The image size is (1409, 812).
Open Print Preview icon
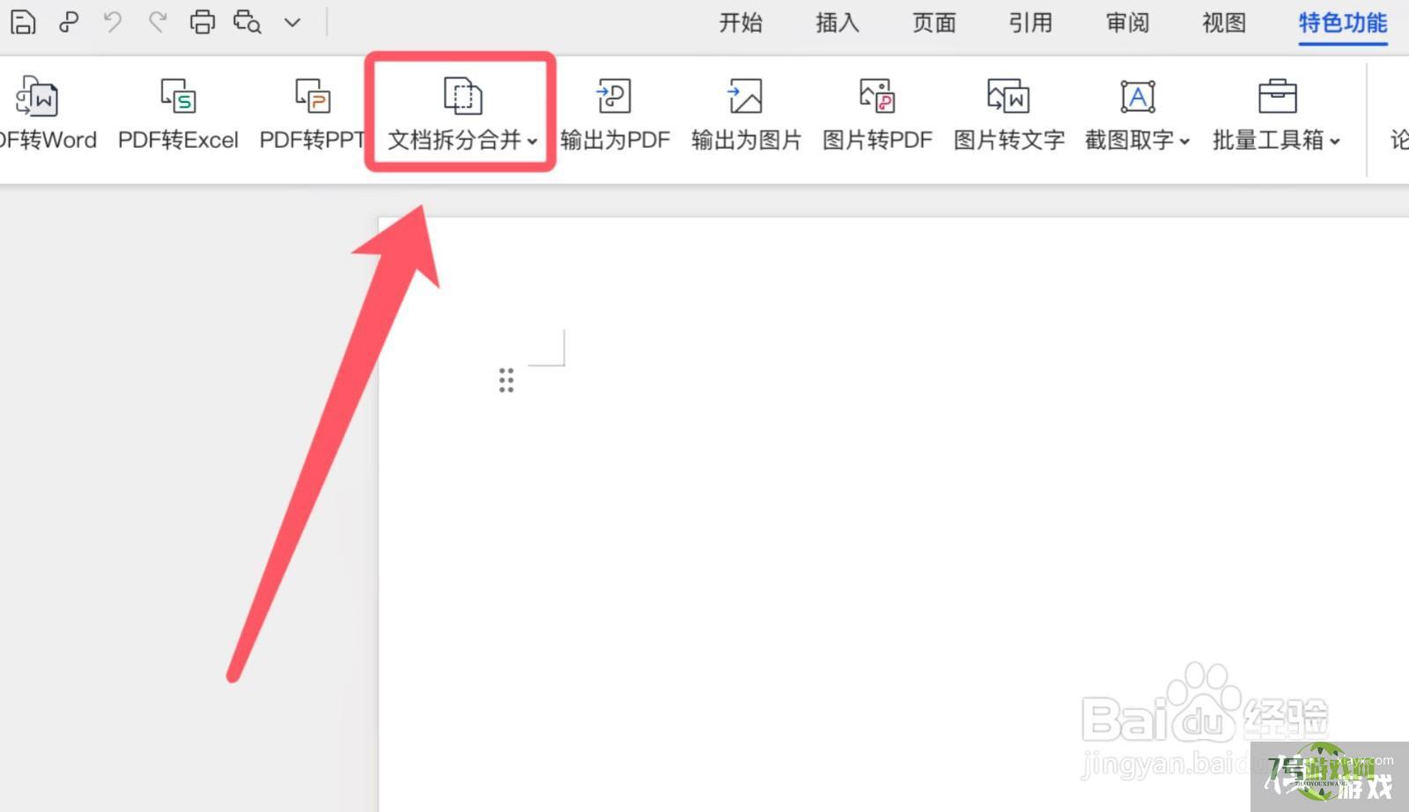[247, 22]
